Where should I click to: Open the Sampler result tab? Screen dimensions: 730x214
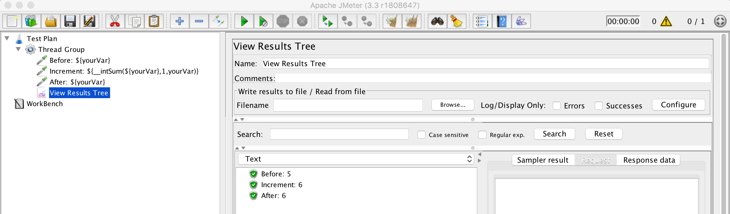[543, 160]
